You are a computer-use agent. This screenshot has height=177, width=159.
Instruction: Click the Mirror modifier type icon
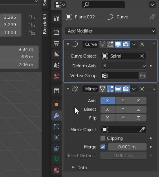point(75,89)
